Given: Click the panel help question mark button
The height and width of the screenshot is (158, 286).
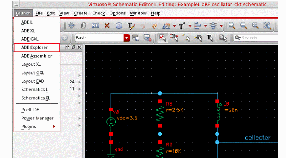Looking at the screenshot, I should 68,47.
